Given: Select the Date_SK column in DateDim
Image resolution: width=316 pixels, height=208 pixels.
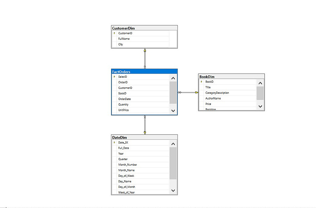Looking at the screenshot, I should (x=141, y=143).
